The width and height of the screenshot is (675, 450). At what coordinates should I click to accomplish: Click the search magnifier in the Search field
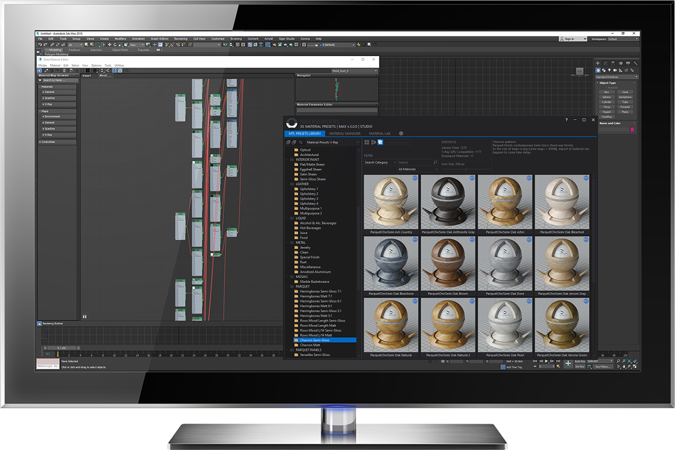(x=435, y=162)
